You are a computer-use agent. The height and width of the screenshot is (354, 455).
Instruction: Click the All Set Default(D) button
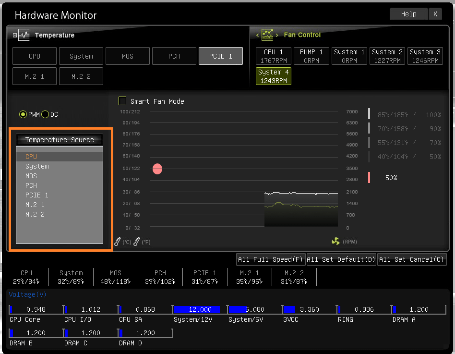pyautogui.click(x=341, y=259)
